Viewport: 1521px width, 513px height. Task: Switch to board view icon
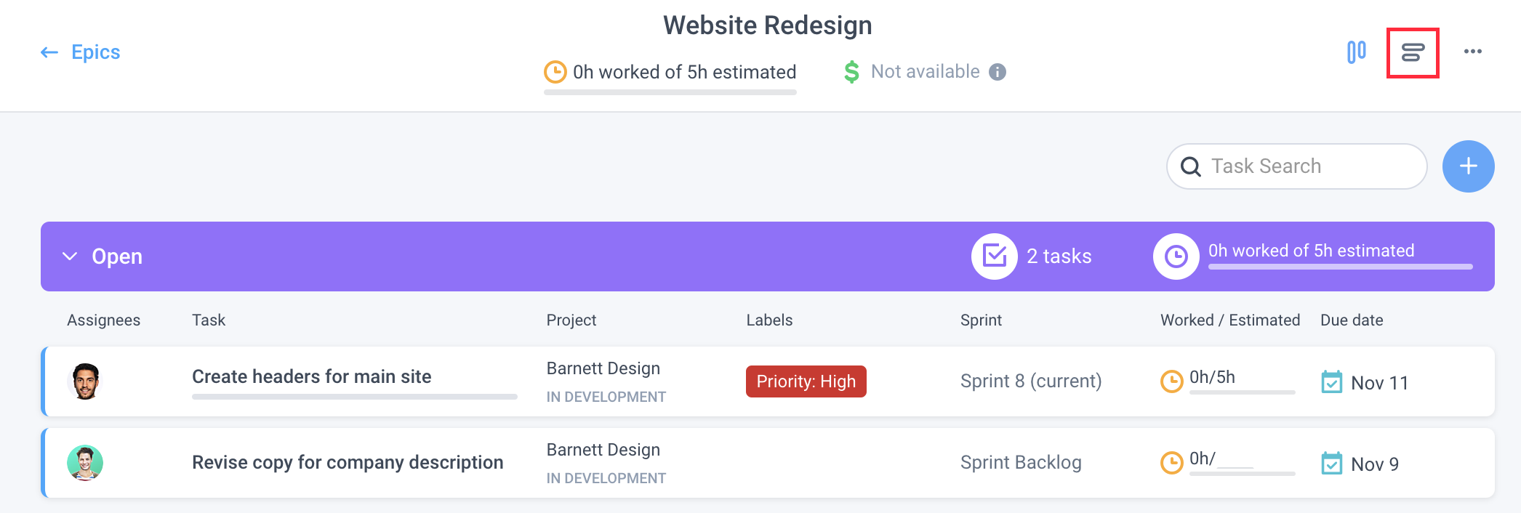point(1356,52)
